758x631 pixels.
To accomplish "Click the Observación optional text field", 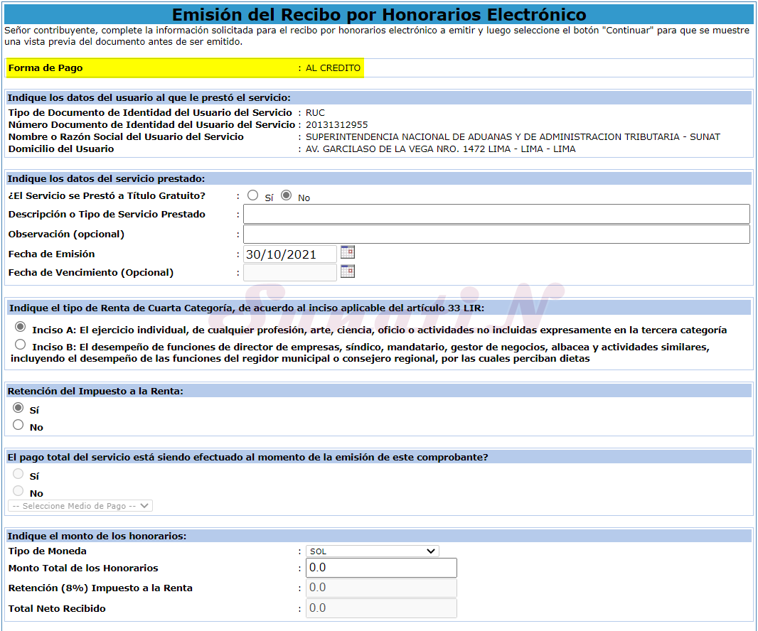I will tap(496, 234).
